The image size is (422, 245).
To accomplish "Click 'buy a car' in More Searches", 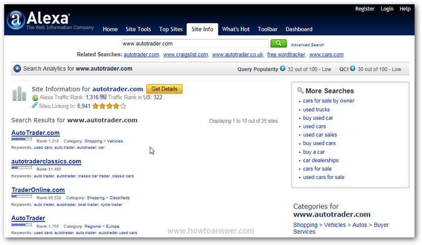I will 314,152.
